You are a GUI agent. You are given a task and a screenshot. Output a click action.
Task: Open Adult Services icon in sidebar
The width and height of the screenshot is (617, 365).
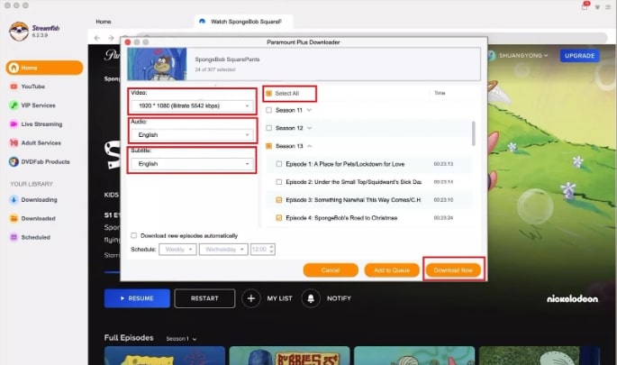[x=14, y=143]
